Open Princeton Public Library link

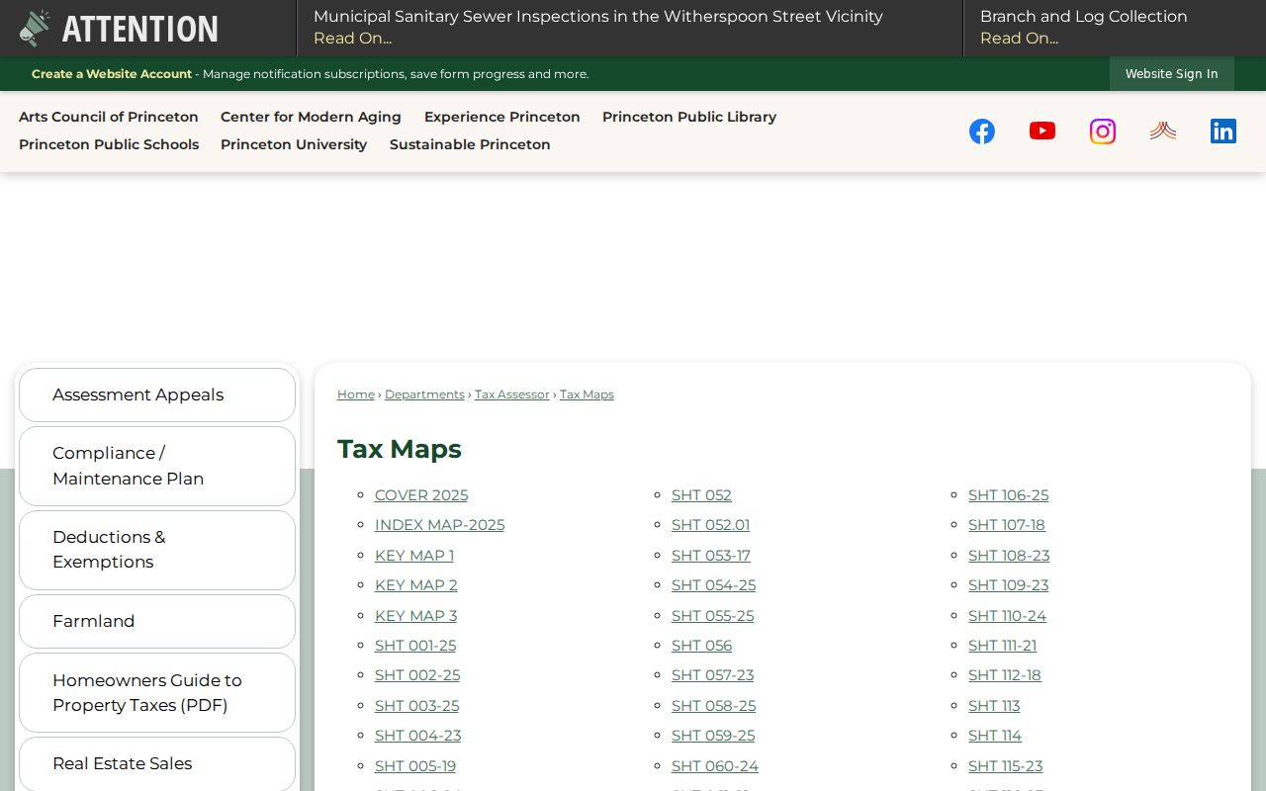pos(689,117)
